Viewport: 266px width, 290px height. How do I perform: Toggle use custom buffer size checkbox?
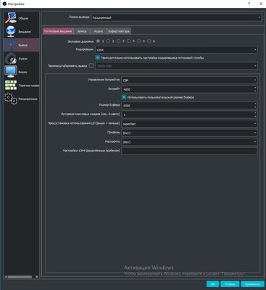coord(124,97)
